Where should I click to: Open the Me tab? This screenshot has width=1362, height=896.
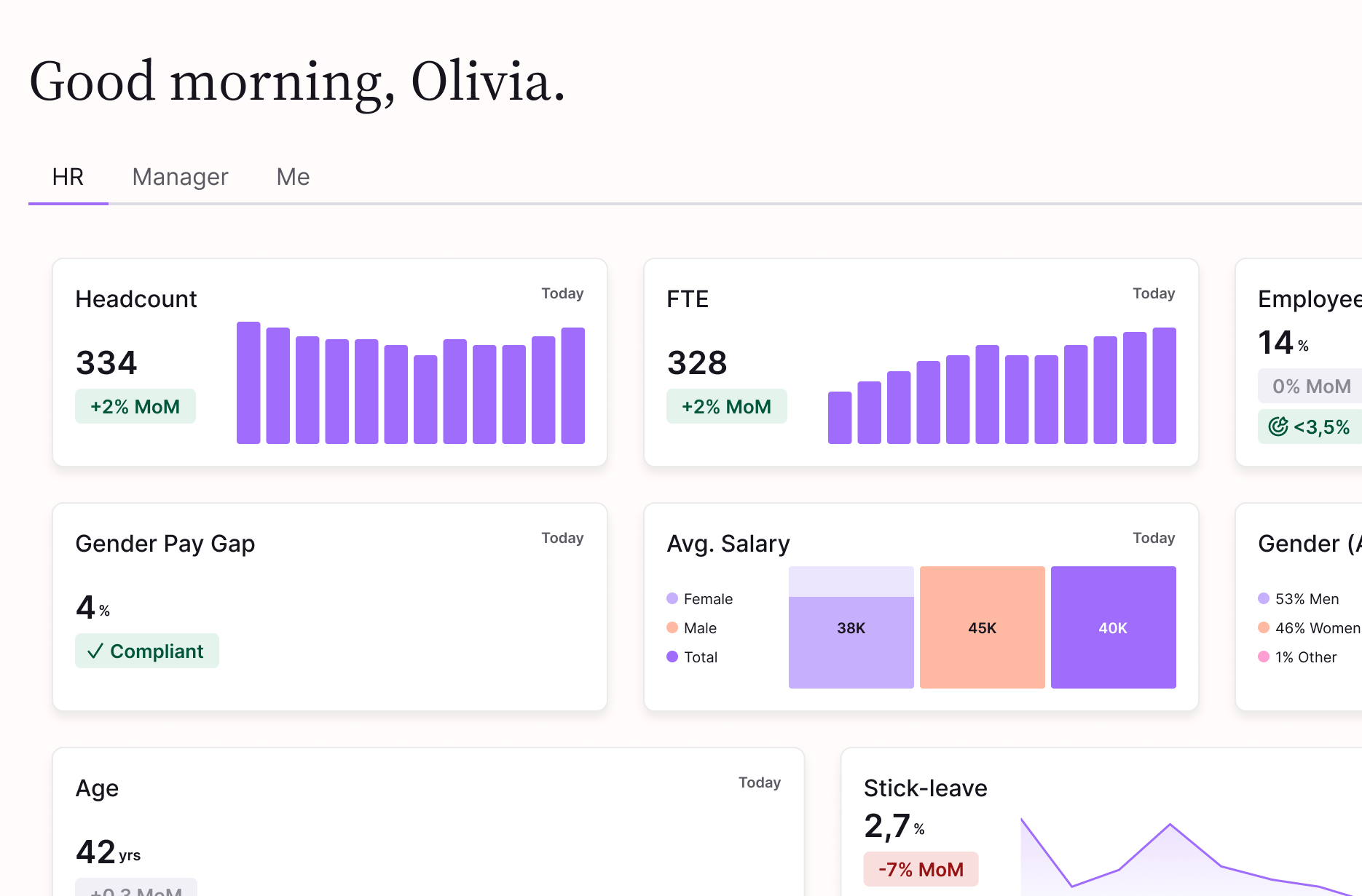(292, 177)
